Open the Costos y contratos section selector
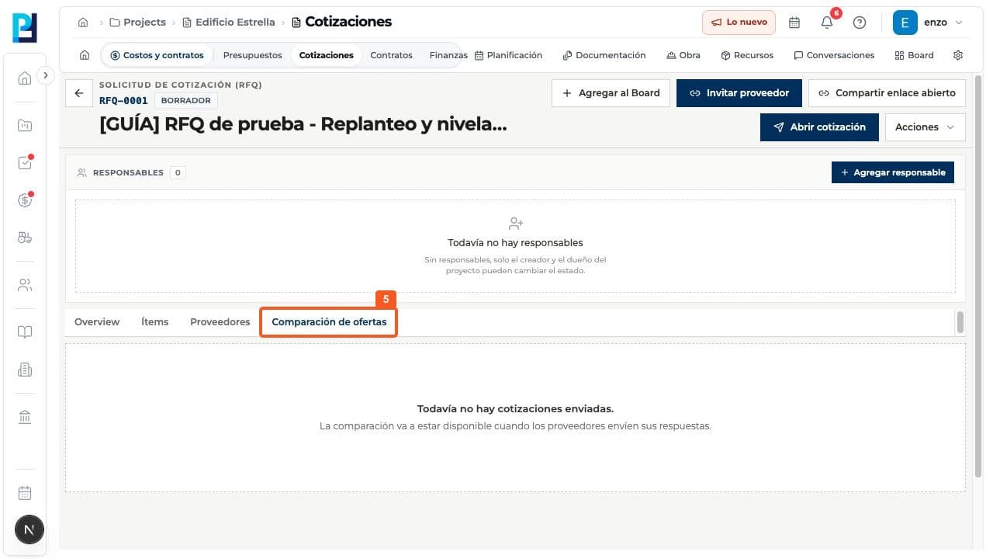993x559 pixels. pos(157,55)
